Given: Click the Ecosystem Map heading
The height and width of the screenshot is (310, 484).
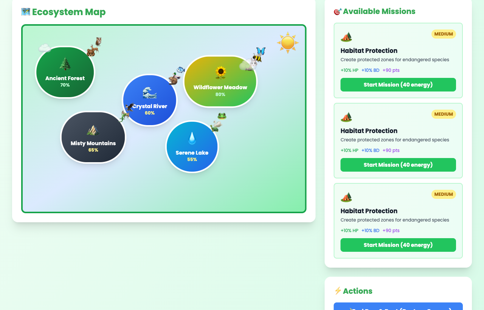Looking at the screenshot, I should [x=69, y=12].
